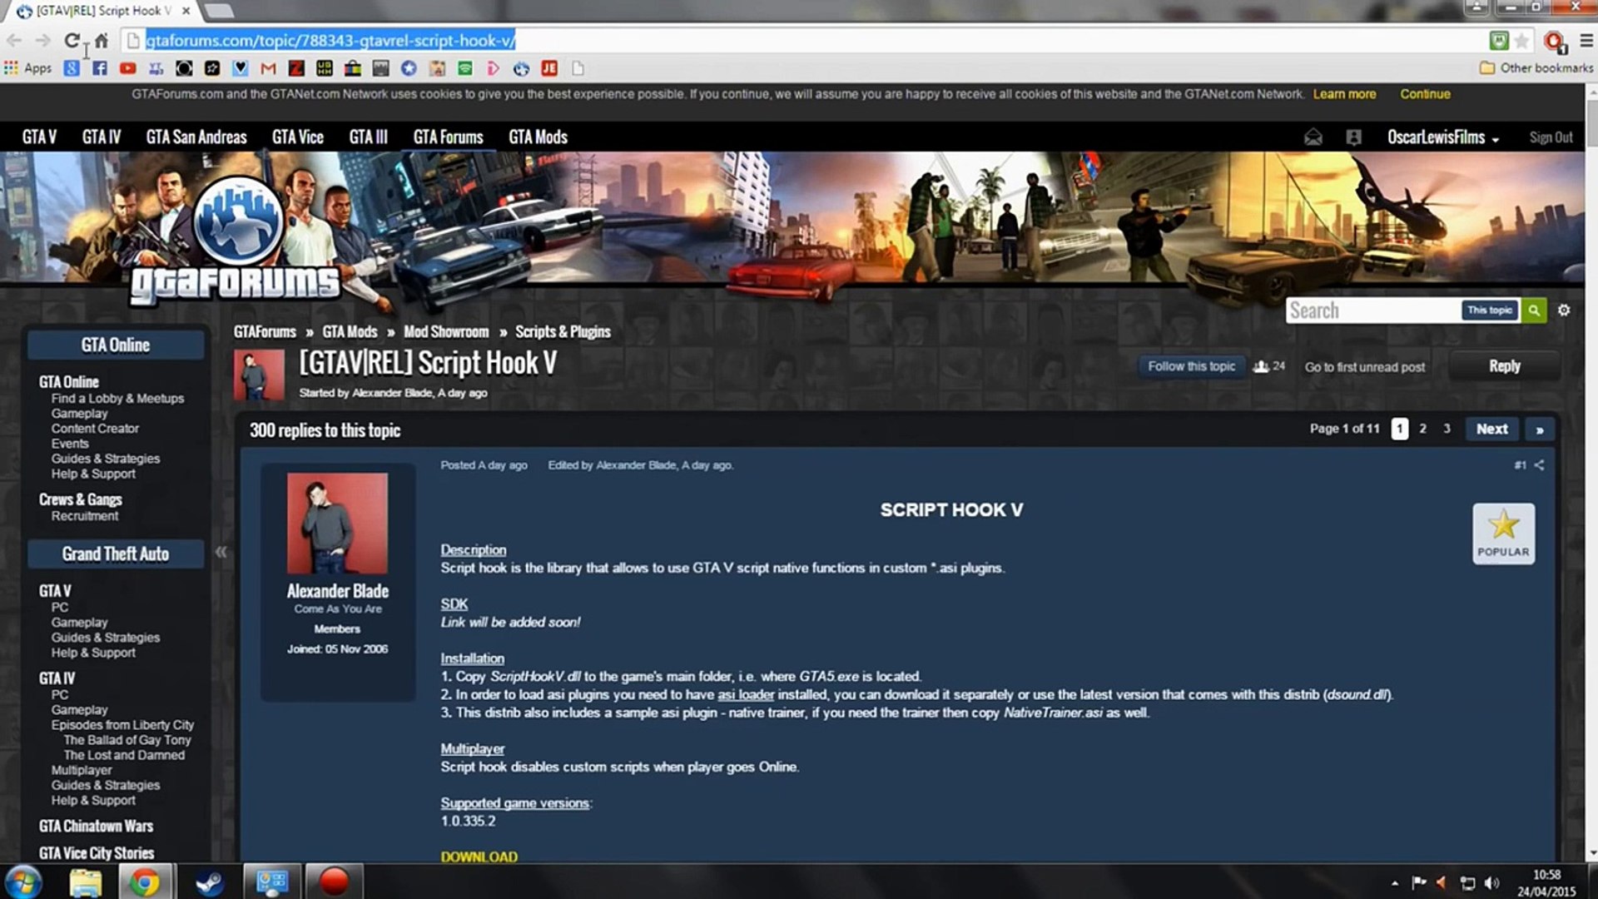Select GTA San Andreas in top navigation
This screenshot has height=899, width=1598.
(196, 137)
